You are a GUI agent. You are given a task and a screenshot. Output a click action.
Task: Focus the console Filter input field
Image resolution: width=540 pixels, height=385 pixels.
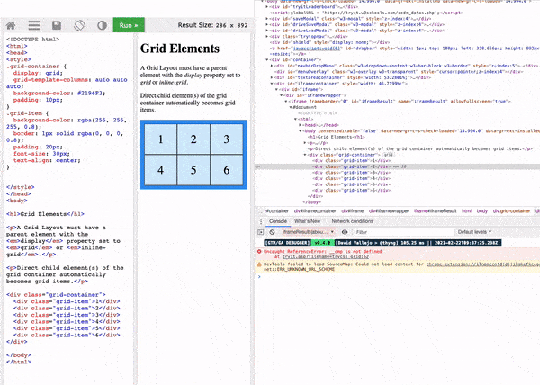tap(405, 232)
